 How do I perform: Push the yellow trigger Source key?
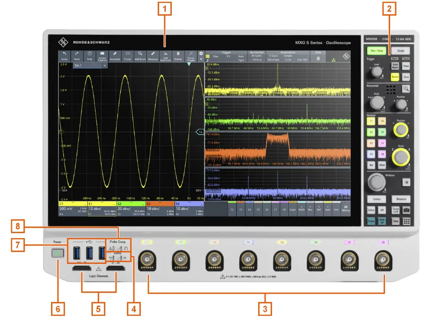(395, 77)
